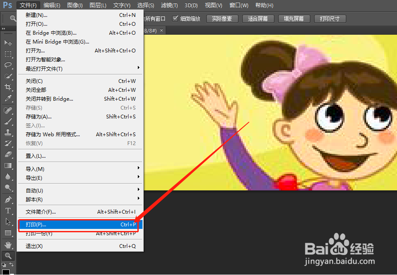Select the Spot Healing Brush tool
This screenshot has width=397, height=275.
coord(8,110)
